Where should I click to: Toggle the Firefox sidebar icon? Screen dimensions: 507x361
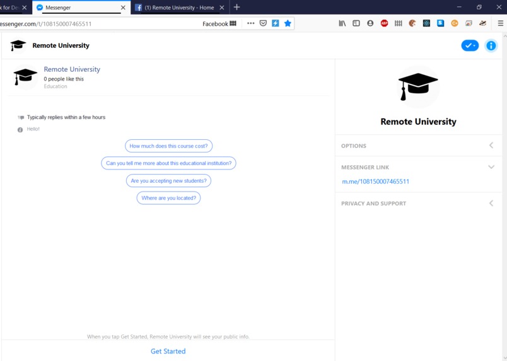(x=356, y=23)
